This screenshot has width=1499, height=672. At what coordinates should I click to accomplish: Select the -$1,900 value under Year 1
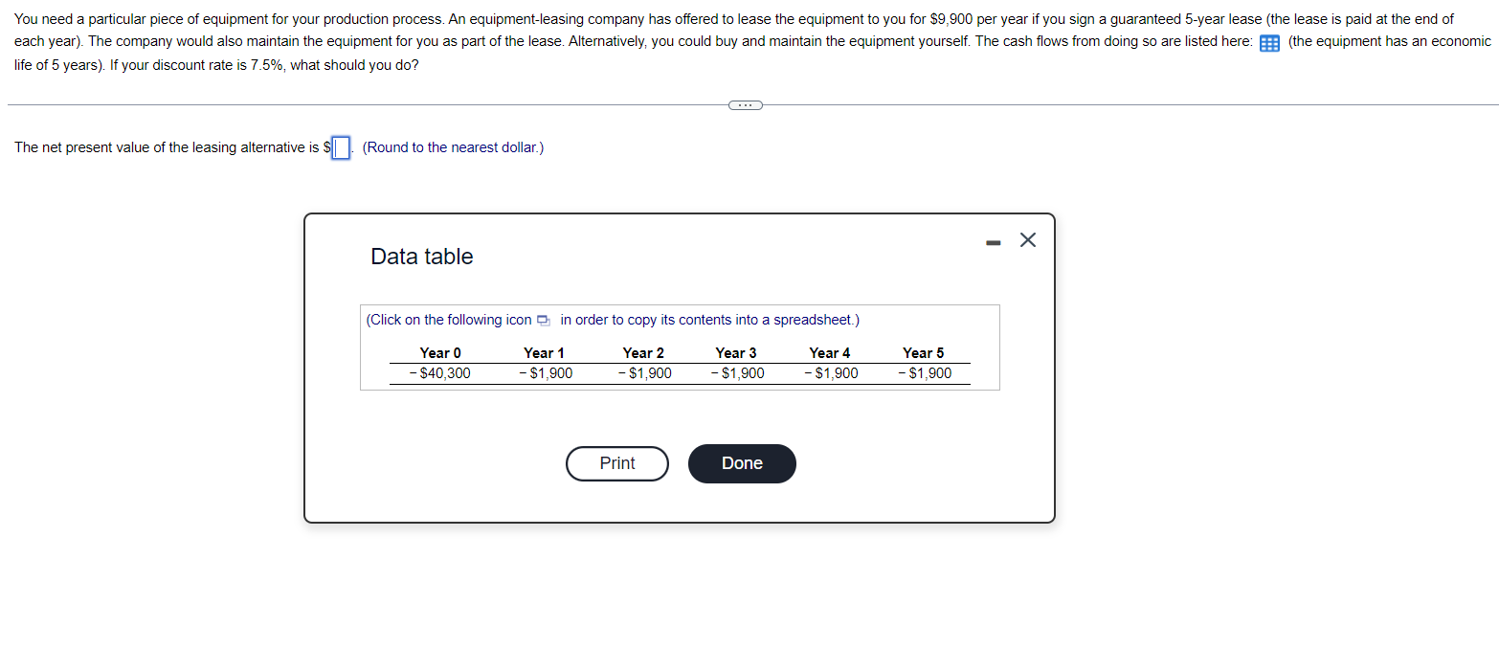(547, 373)
